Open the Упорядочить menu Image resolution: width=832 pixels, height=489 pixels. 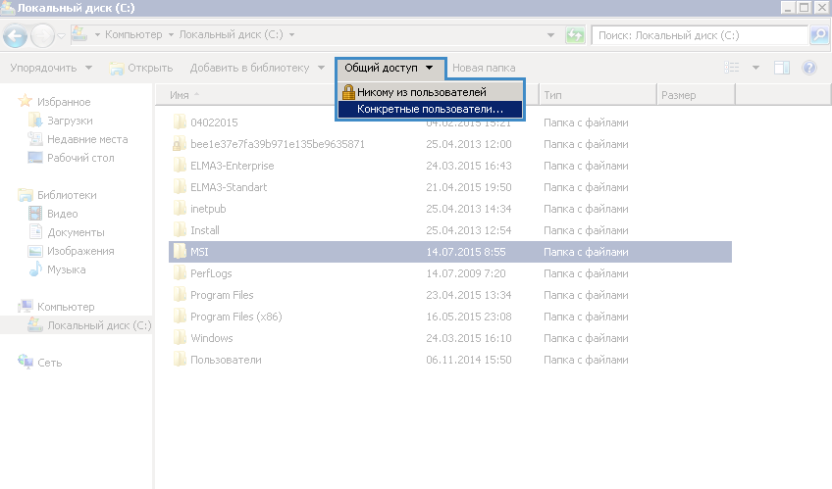click(51, 68)
